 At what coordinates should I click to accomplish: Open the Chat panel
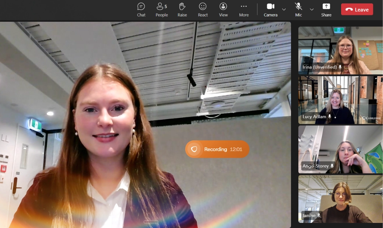click(x=141, y=10)
